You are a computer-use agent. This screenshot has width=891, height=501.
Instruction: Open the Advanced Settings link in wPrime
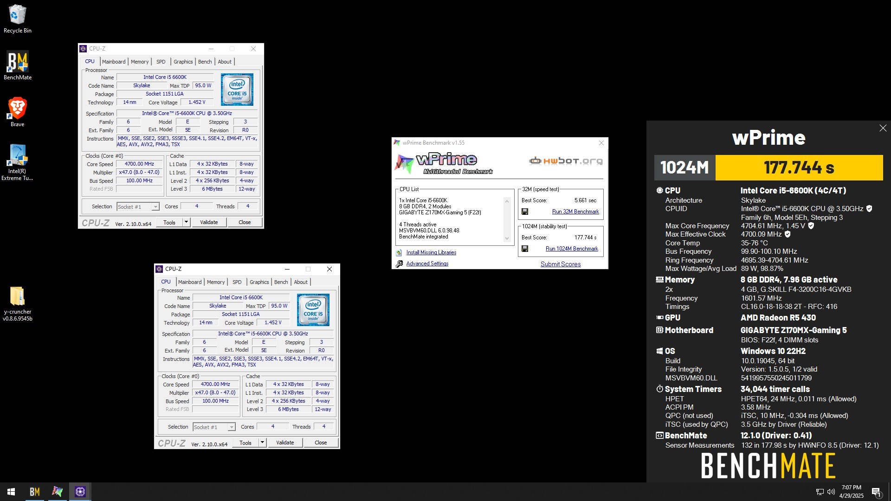point(427,263)
